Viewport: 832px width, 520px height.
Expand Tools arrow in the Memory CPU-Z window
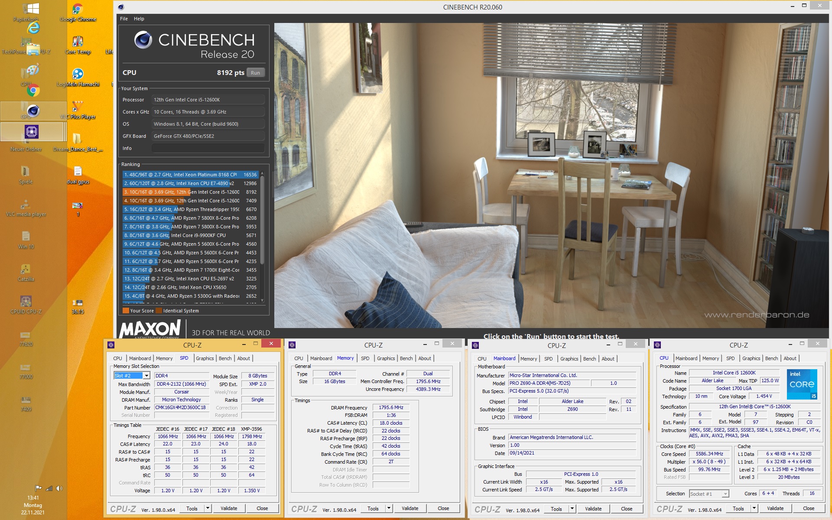coord(389,508)
